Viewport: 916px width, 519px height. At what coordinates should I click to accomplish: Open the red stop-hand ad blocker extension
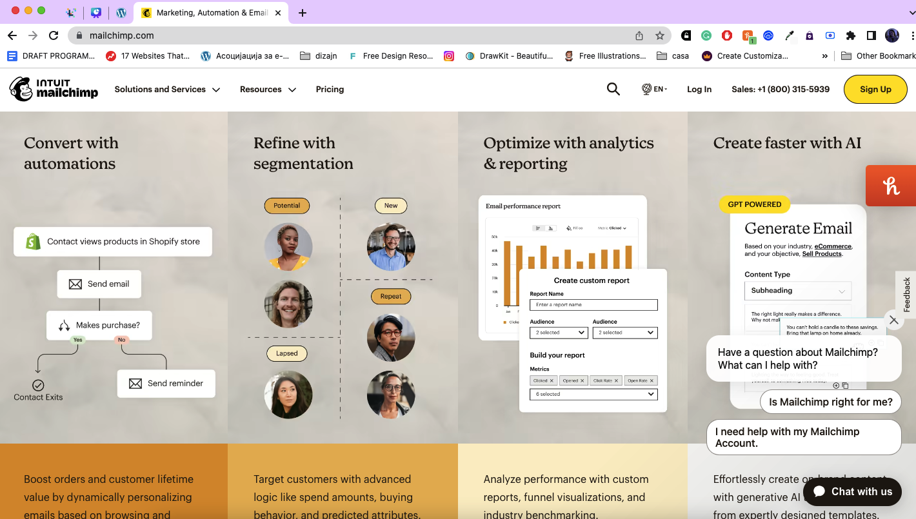727,35
